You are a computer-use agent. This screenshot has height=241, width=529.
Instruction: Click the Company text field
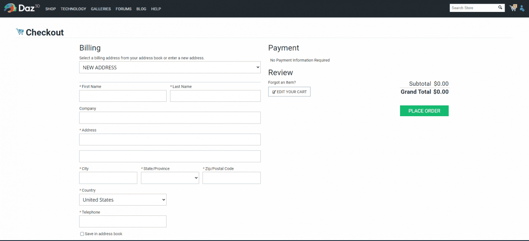(170, 118)
